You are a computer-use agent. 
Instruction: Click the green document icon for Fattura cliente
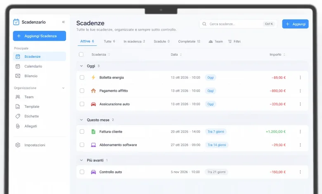pyautogui.click(x=93, y=132)
